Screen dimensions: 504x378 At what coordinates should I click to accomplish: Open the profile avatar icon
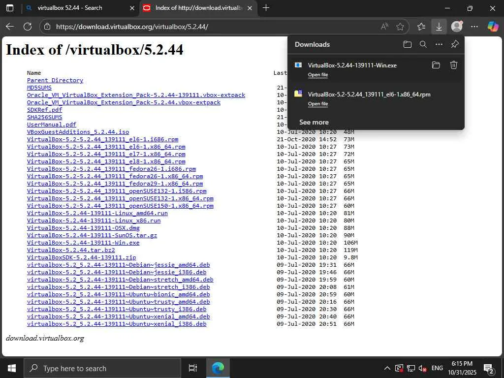click(457, 27)
